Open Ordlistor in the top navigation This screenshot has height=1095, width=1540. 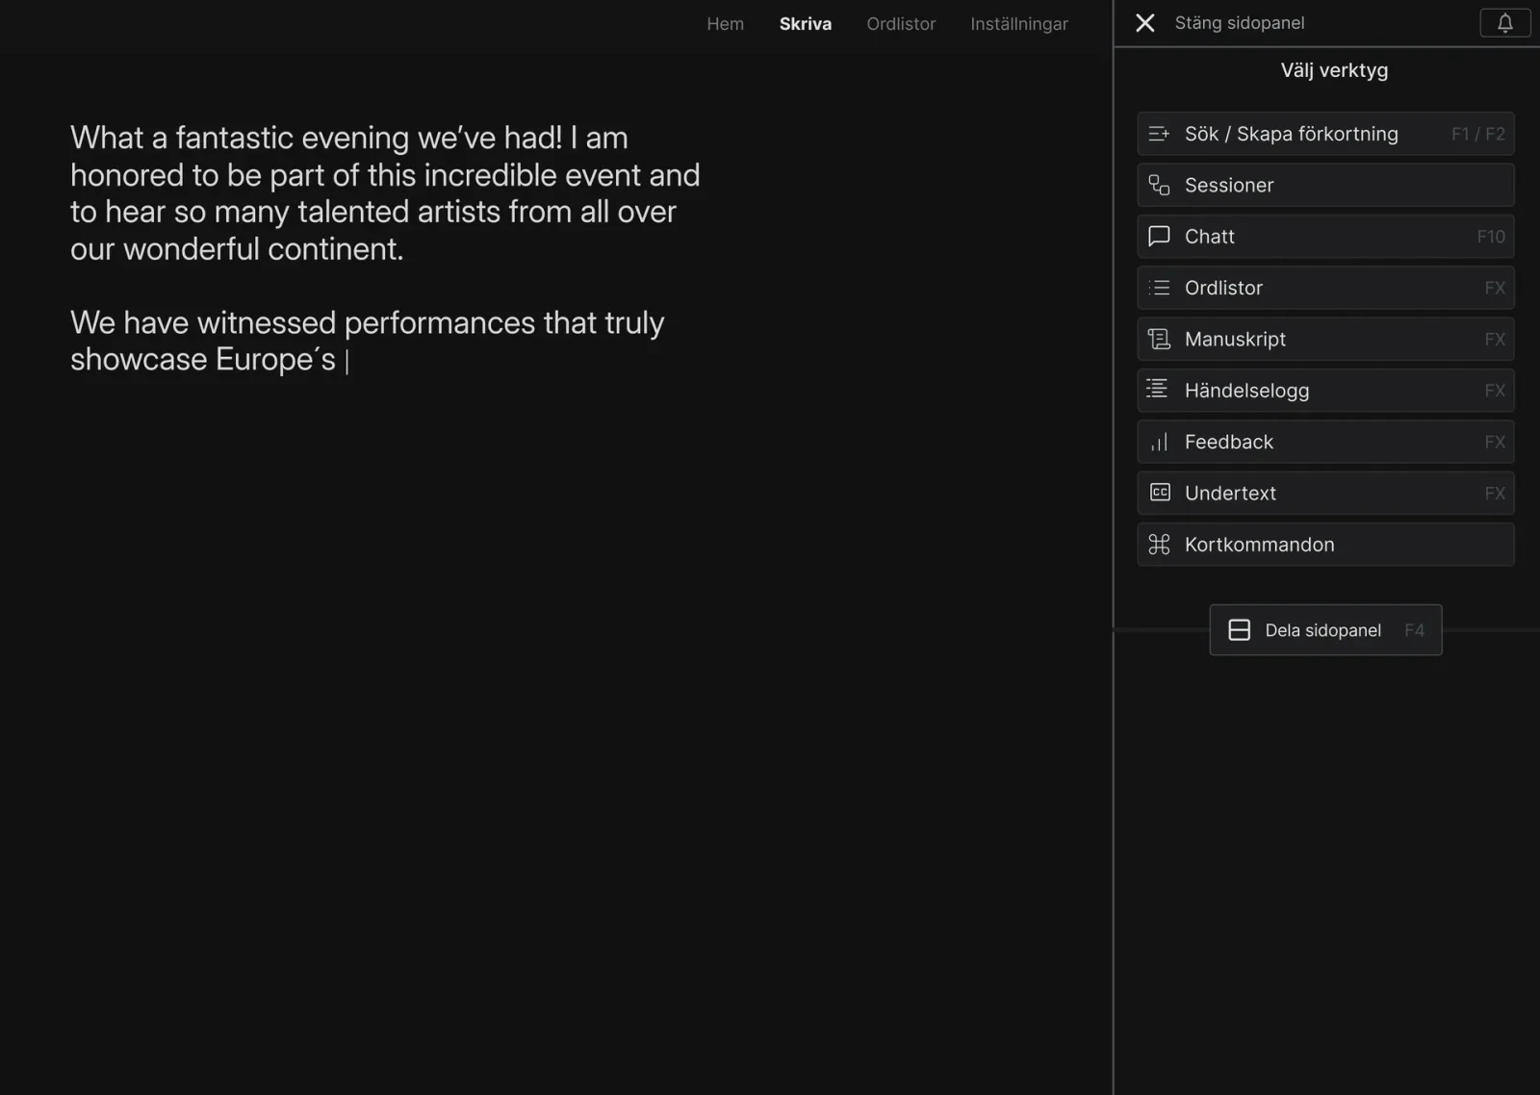(900, 24)
